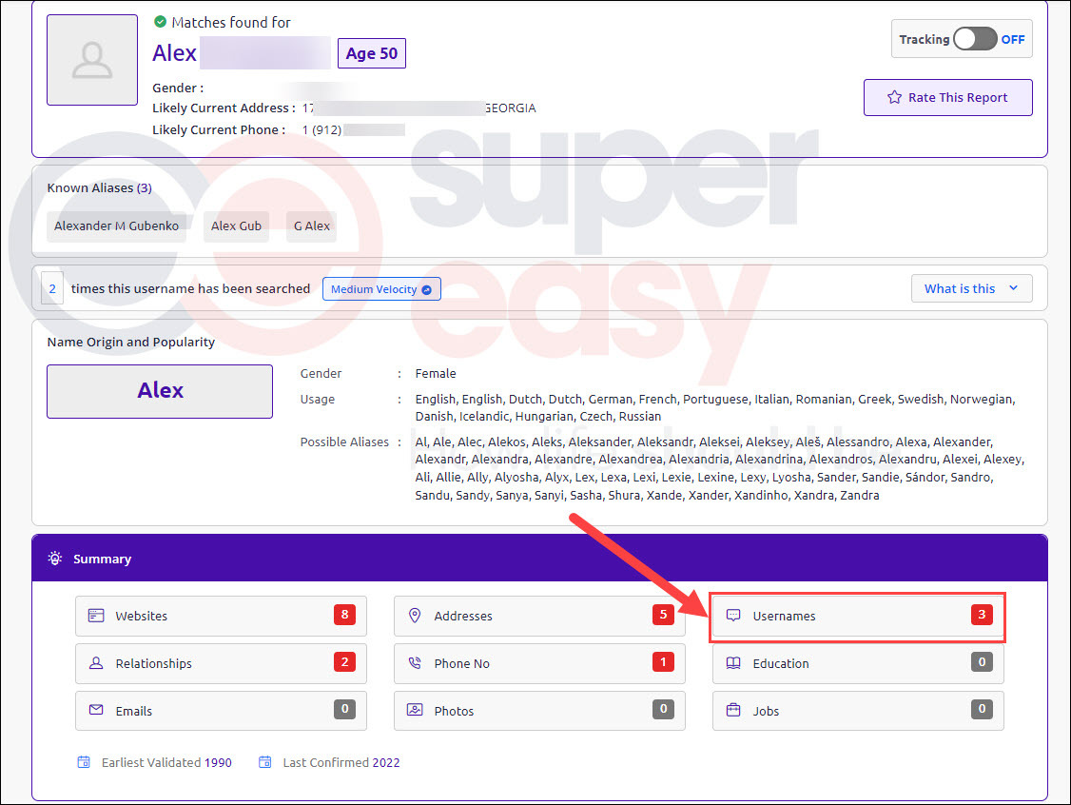Click the Emails envelope icon

point(96,710)
